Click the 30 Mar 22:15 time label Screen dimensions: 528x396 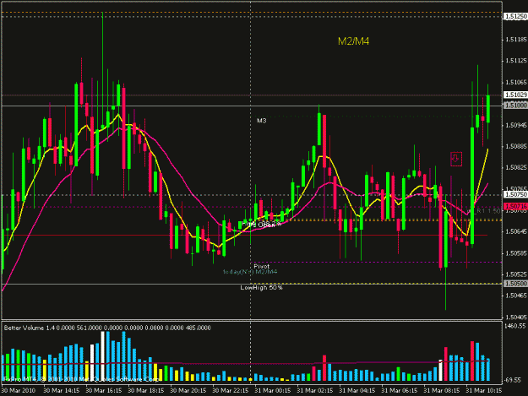(x=231, y=391)
